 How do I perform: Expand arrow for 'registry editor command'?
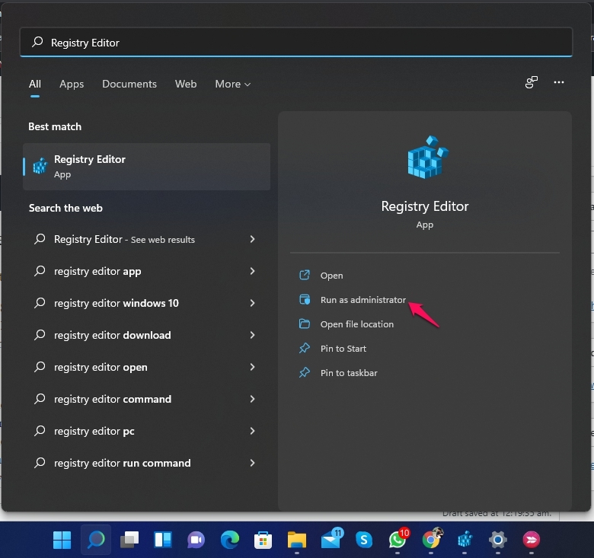[x=252, y=399]
